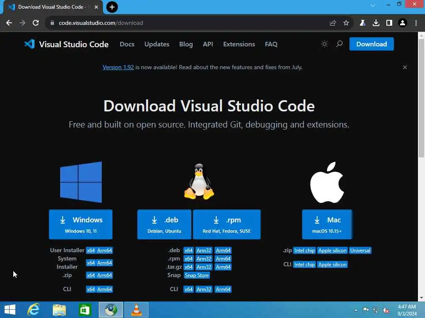425x318 pixels.
Task: Open a new tab with the plus button
Action: 112,7
